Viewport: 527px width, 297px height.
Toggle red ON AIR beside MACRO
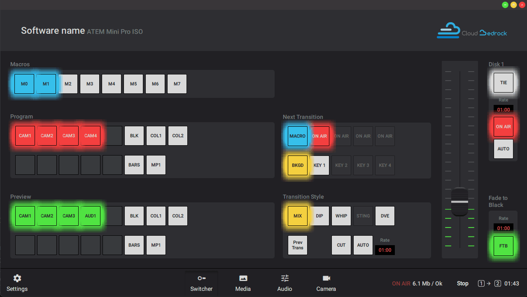319,136
